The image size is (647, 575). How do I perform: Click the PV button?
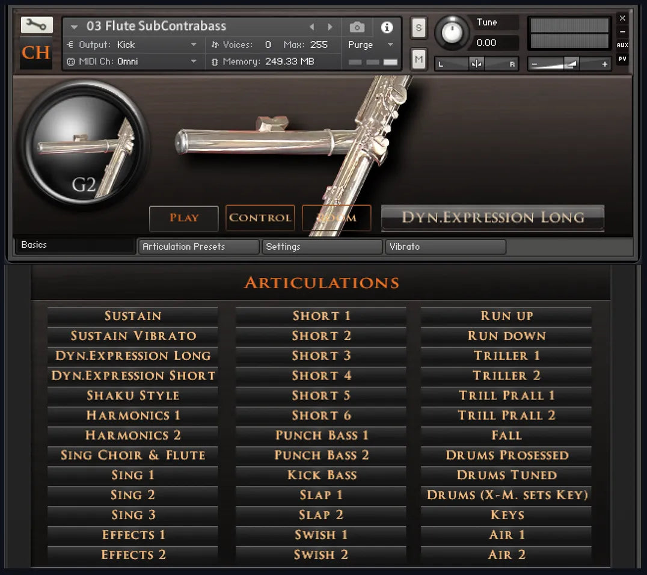(x=622, y=59)
